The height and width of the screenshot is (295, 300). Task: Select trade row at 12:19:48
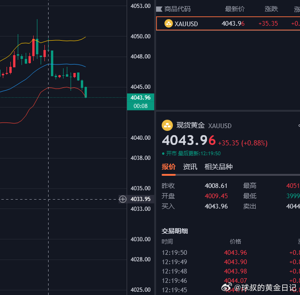pos(231,272)
